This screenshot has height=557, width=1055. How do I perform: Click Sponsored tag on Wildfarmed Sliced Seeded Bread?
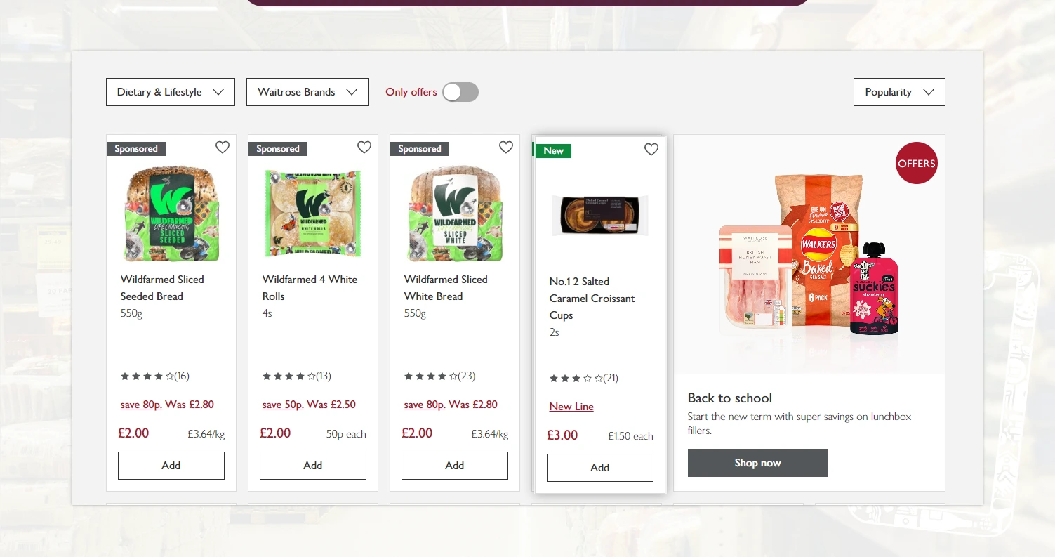[x=136, y=149]
